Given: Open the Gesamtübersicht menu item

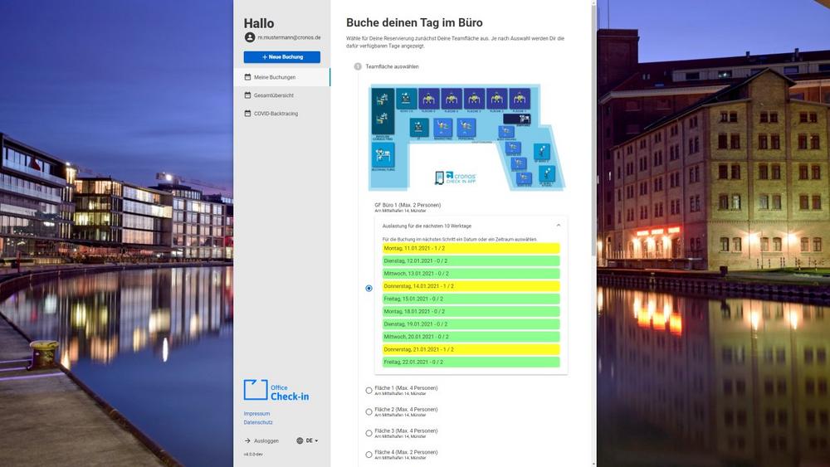Looking at the screenshot, I should (274, 95).
